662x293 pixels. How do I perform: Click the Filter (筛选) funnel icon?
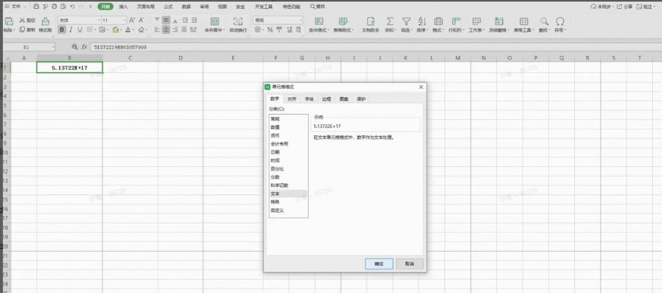click(x=406, y=21)
